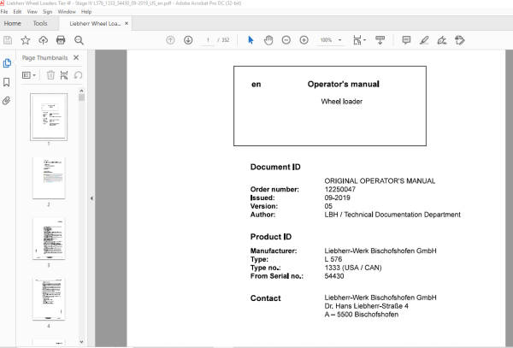Viewport: 513px width, 348px height.
Task: Zoom in with plus icon
Action: (304, 40)
